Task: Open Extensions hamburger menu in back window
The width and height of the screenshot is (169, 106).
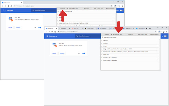Action: pyautogui.click(x=3, y=10)
